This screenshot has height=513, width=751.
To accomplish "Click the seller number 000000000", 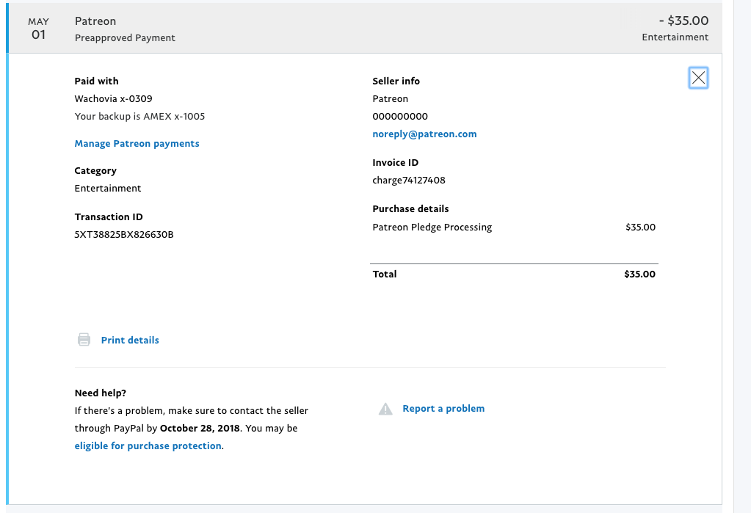I will coord(400,117).
